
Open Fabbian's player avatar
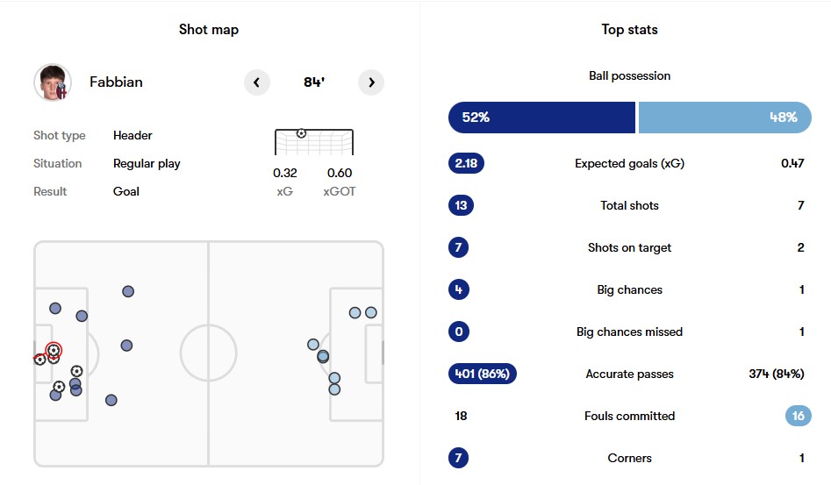pyautogui.click(x=53, y=82)
